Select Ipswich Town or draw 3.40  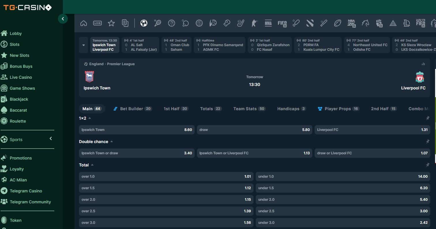pyautogui.click(x=137, y=153)
